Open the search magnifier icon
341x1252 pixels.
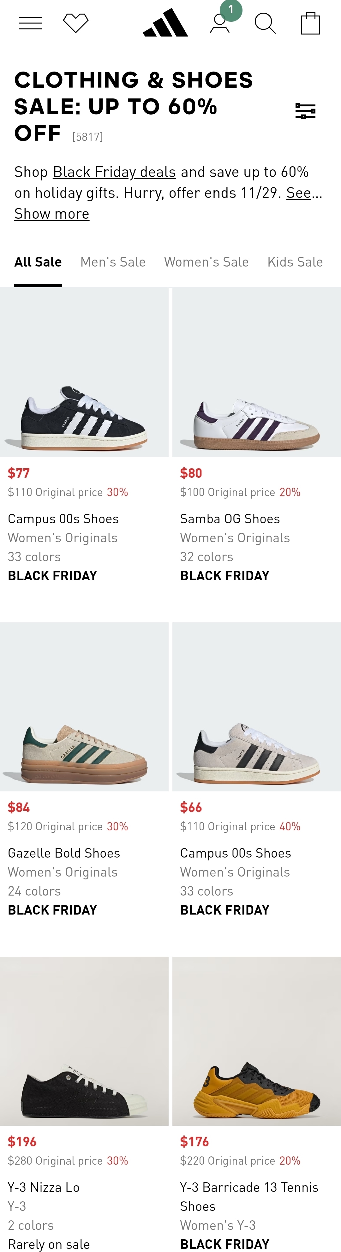pos(265,23)
